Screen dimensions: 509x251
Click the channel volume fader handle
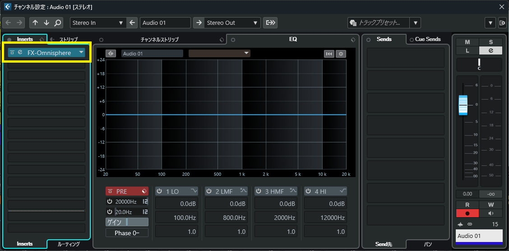tap(463, 105)
